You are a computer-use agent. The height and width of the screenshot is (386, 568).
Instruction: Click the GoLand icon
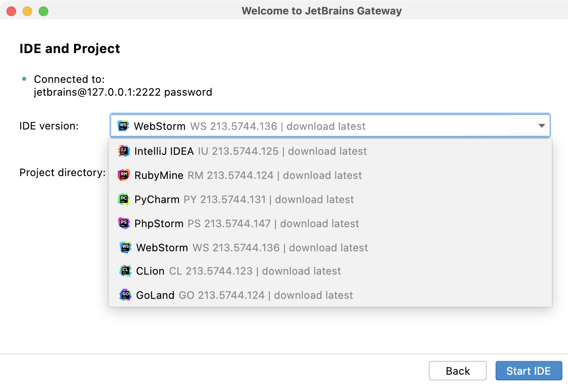pyautogui.click(x=125, y=295)
